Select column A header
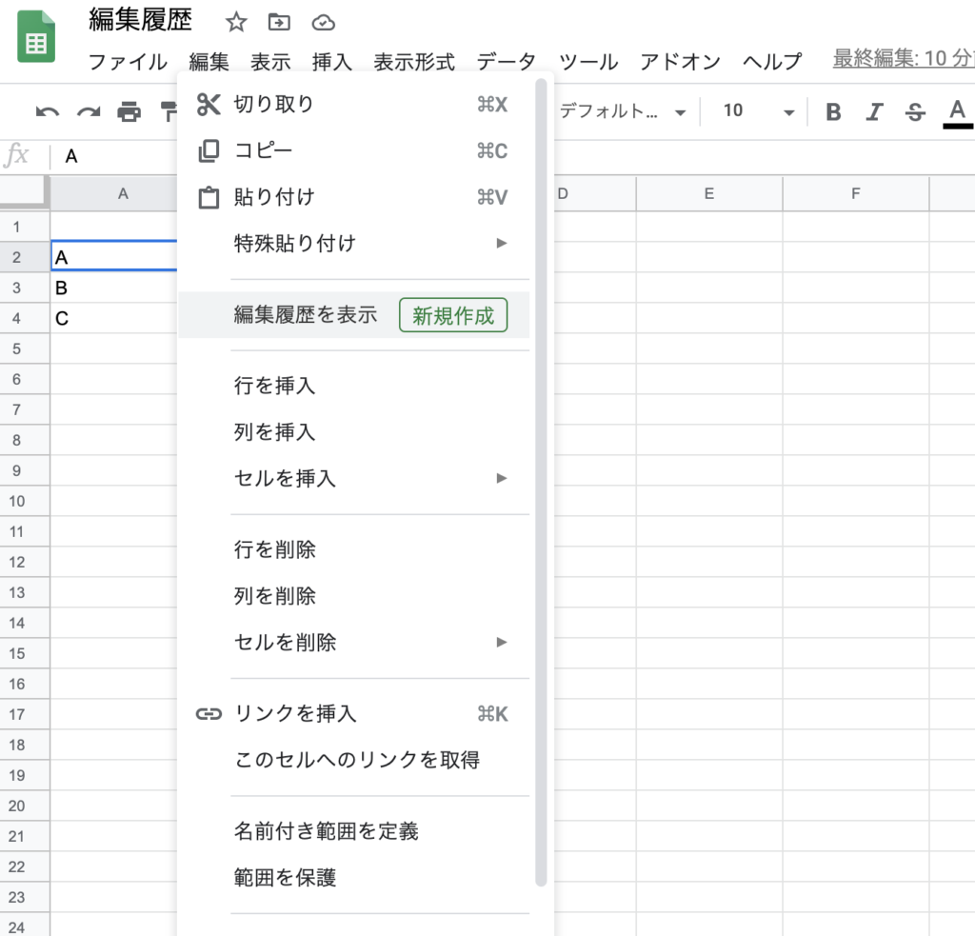975x936 pixels. tap(114, 193)
